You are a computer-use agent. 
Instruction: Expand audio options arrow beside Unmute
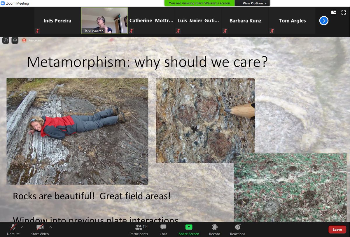click(22, 227)
